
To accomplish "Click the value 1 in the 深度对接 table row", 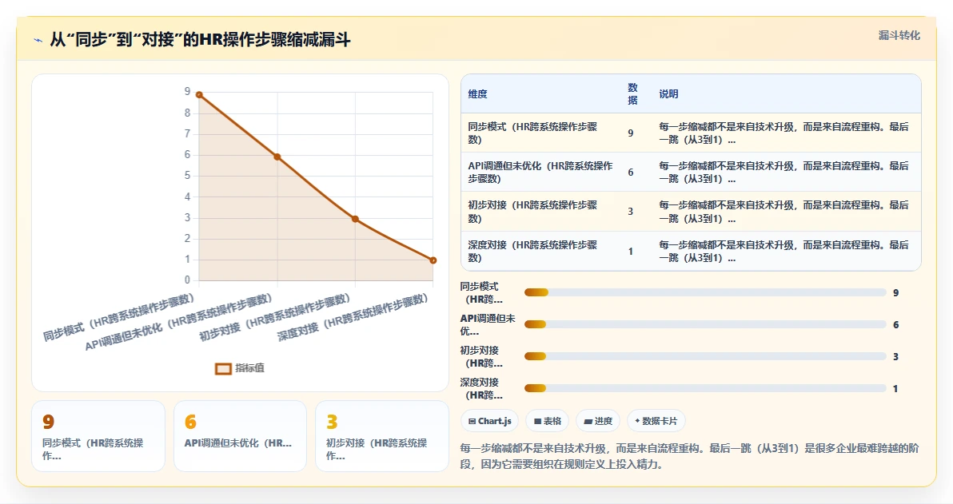I will (x=630, y=252).
